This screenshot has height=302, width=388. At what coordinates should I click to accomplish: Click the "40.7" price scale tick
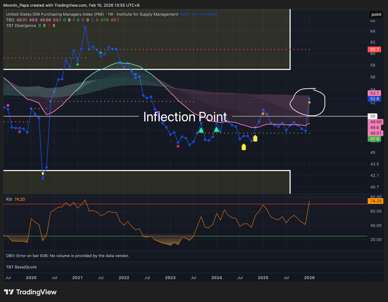point(374,187)
